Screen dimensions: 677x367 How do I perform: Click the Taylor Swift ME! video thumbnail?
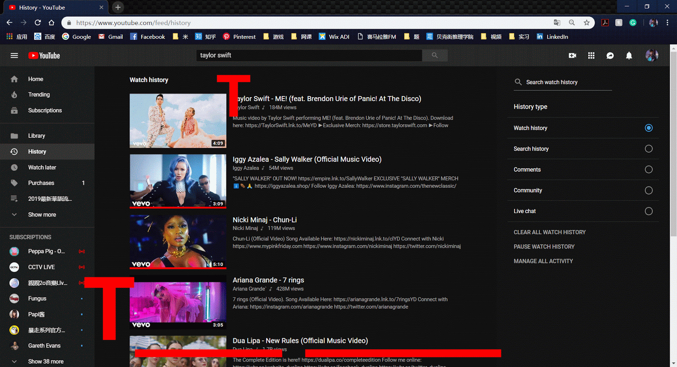coord(178,121)
